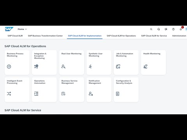Click the SAP Cloud ALM for Operations heading
The width and height of the screenshot is (187, 140).
pyautogui.click(x=25, y=46)
